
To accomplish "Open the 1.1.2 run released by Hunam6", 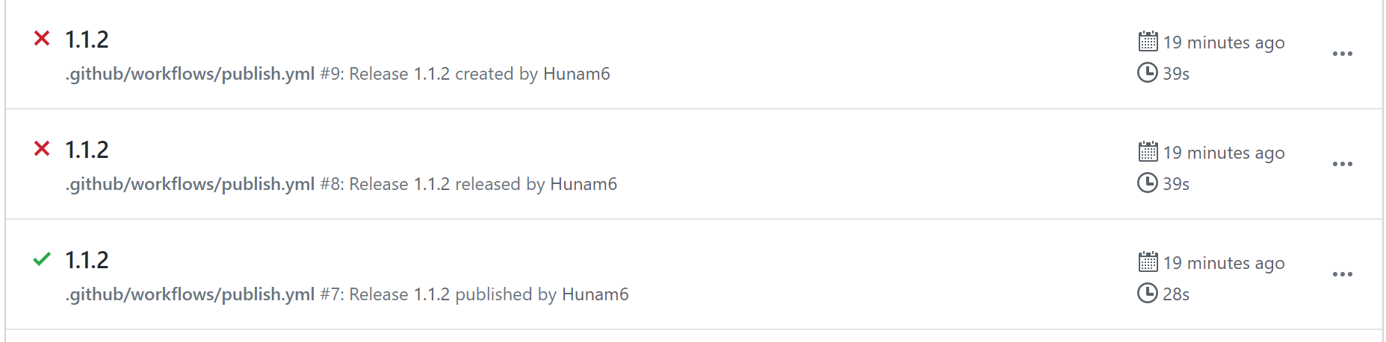I will point(87,150).
